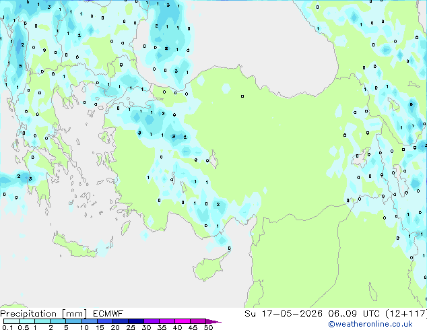
Task: Click the 'Su 17-05-2026' date text
Action: pos(284,314)
